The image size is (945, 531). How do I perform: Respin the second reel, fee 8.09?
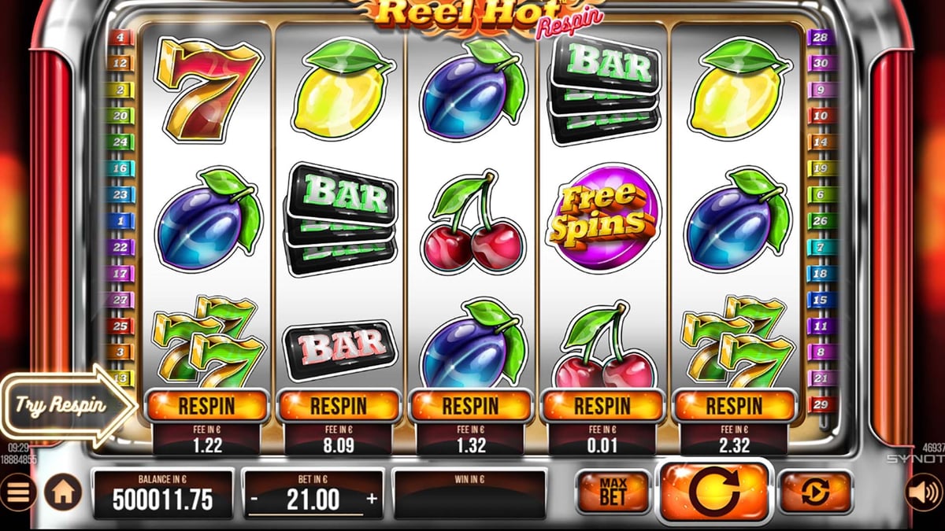[339, 406]
